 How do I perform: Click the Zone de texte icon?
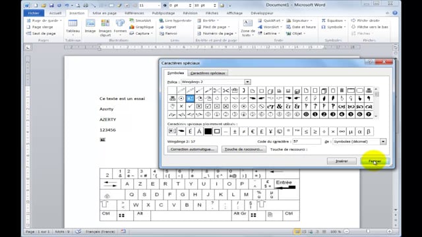248,27
